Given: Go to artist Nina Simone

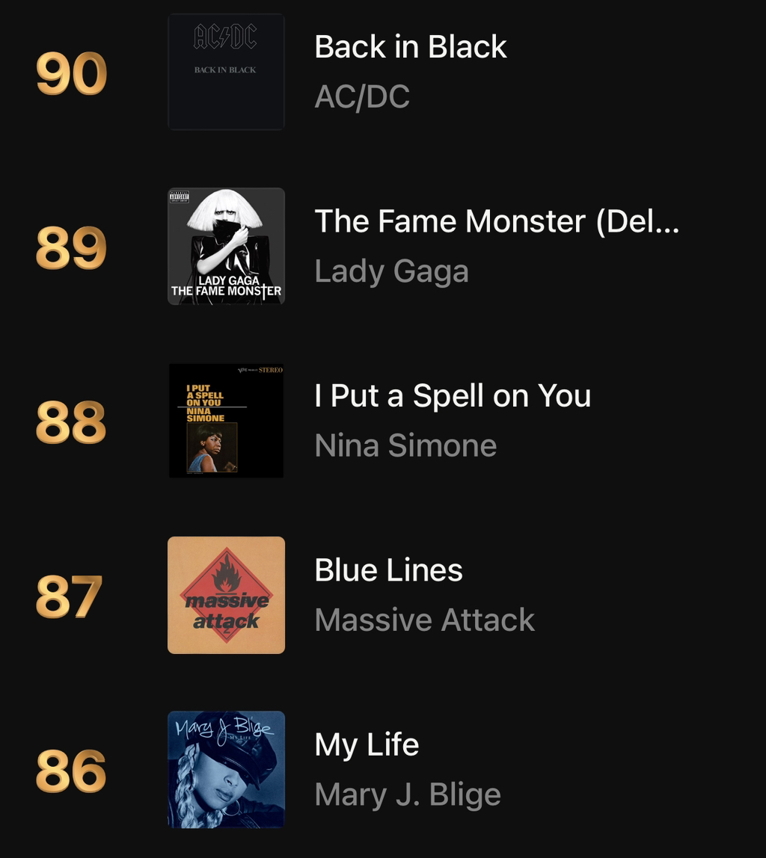Looking at the screenshot, I should pyautogui.click(x=405, y=445).
